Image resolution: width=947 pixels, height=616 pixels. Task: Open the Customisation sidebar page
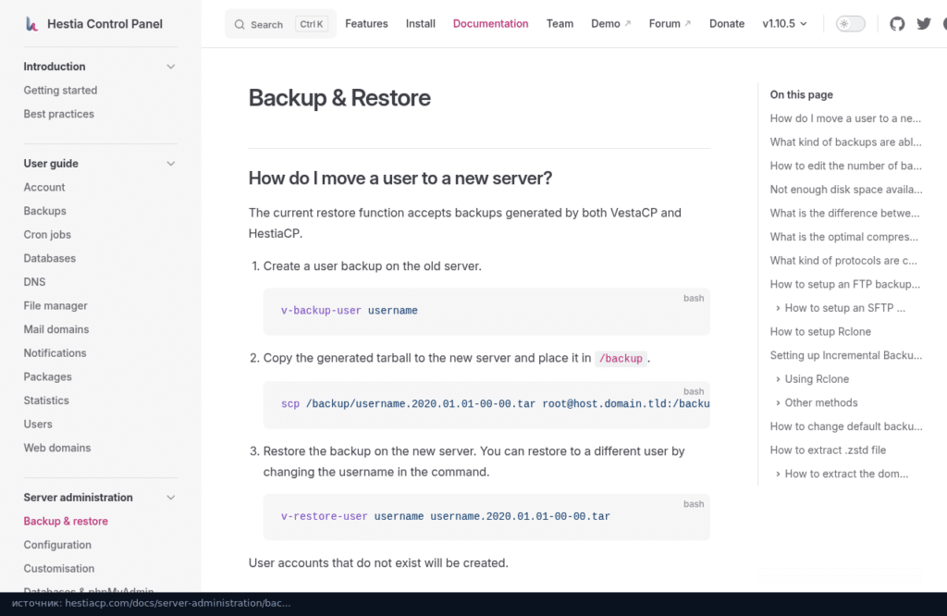59,568
